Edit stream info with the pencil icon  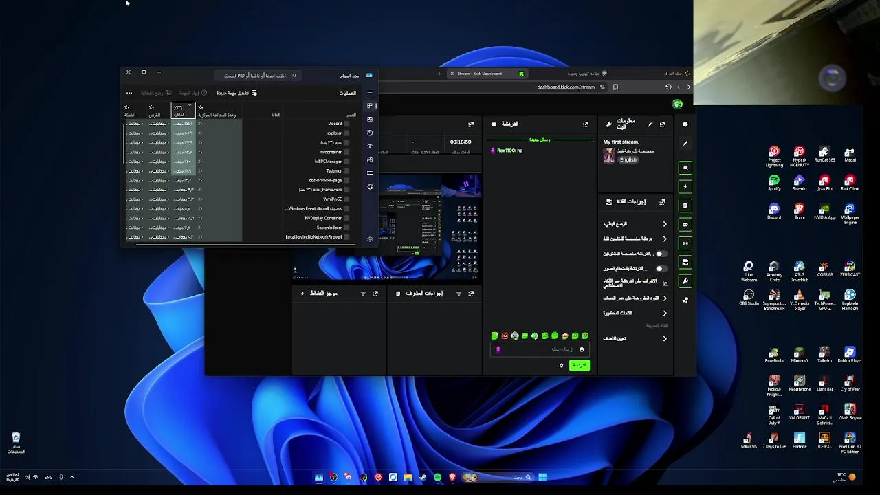[x=650, y=124]
